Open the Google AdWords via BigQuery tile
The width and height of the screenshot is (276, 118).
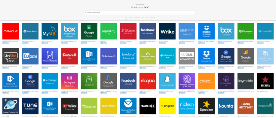109,81
